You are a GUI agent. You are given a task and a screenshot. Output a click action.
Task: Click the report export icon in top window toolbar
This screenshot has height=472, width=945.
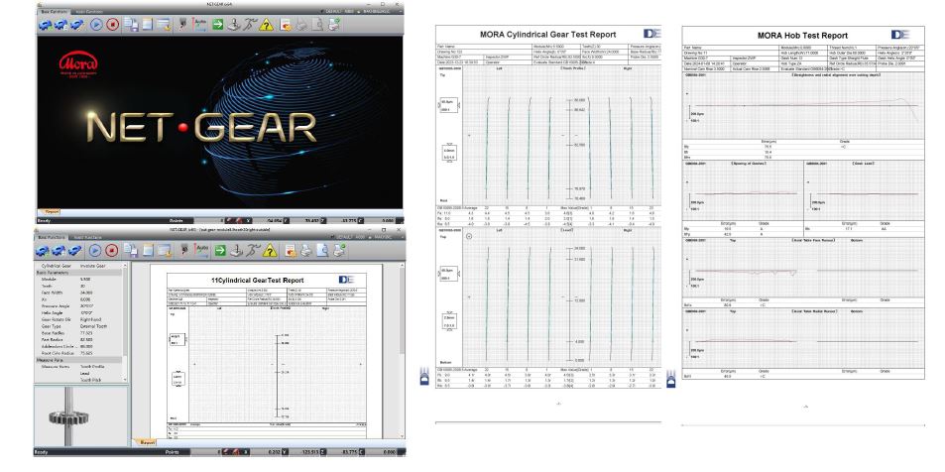(287, 25)
